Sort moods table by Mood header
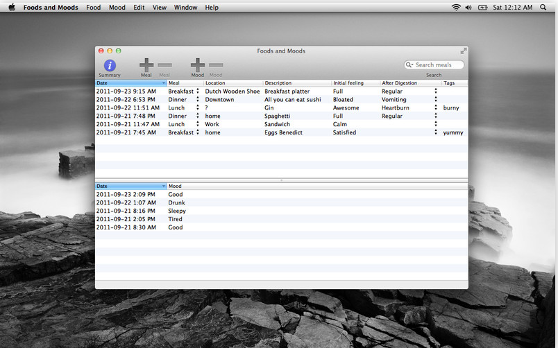The image size is (558, 348). pos(317,186)
